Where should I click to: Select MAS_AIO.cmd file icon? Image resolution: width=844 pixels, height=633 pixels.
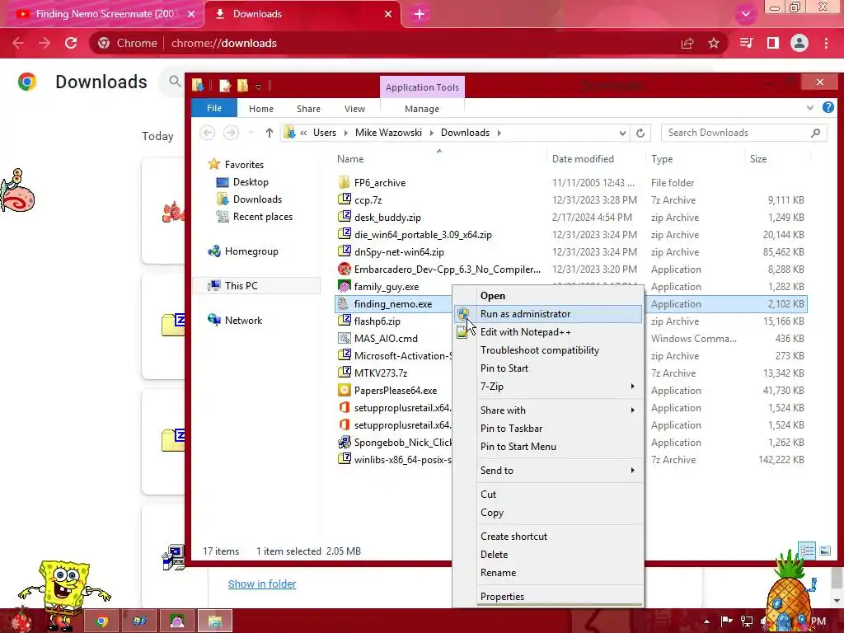(345, 338)
